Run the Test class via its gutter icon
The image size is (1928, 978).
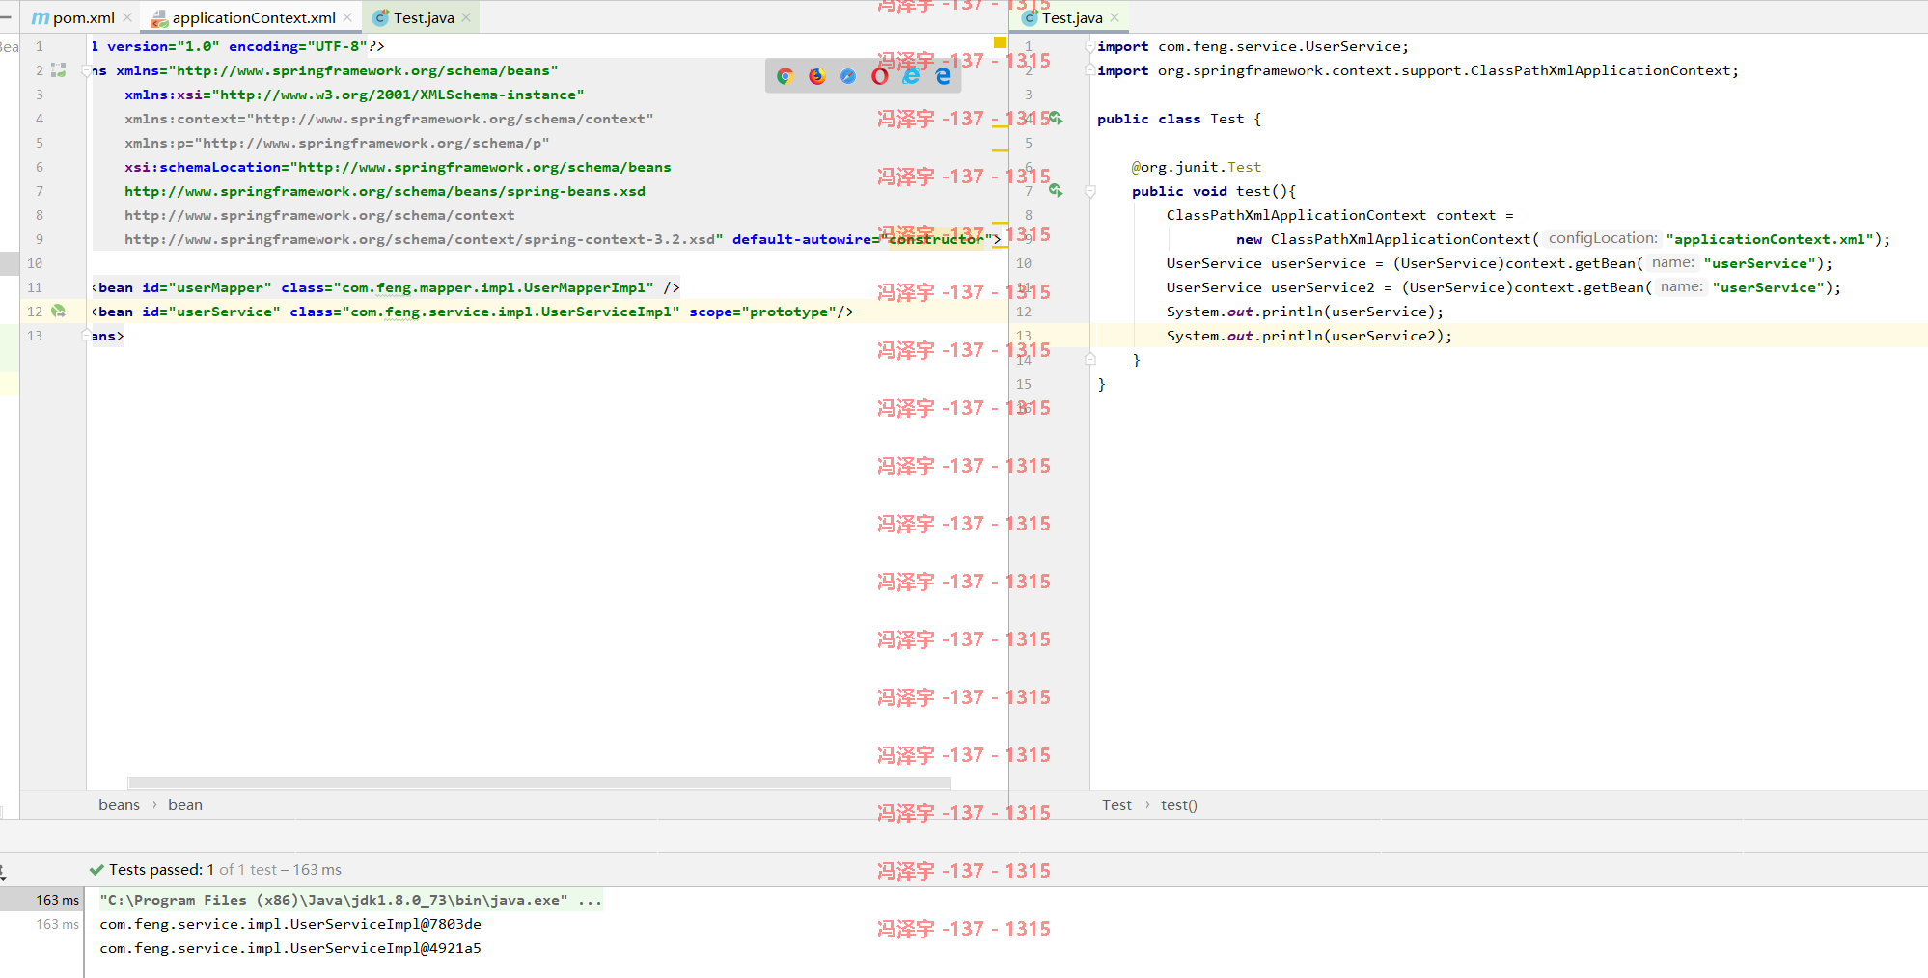[1057, 119]
